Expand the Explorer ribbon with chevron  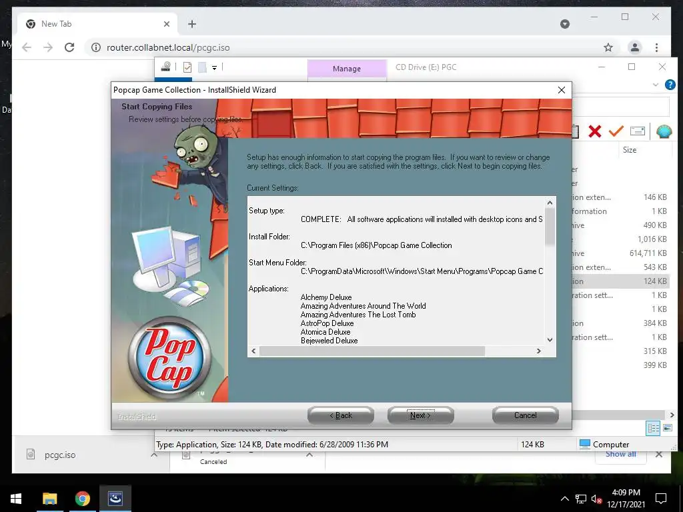click(656, 85)
